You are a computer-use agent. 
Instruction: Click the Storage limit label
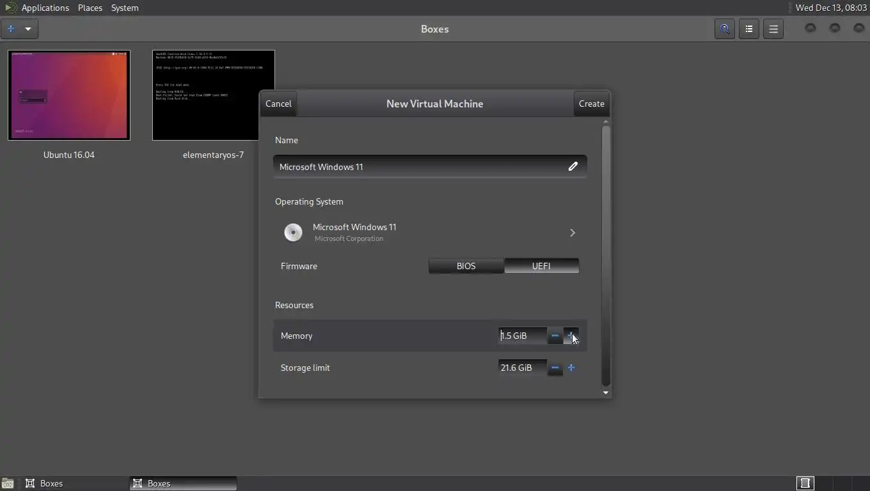click(305, 368)
